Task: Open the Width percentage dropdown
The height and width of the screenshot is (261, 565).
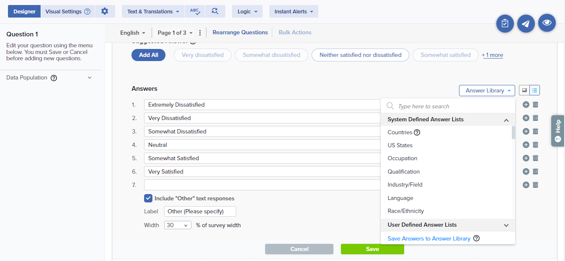Action: coord(178,225)
